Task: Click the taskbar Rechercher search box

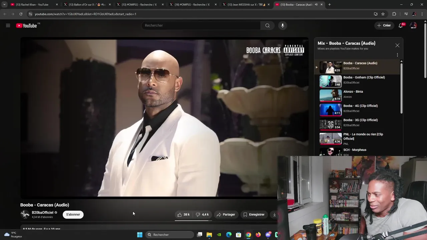Action: (170, 235)
